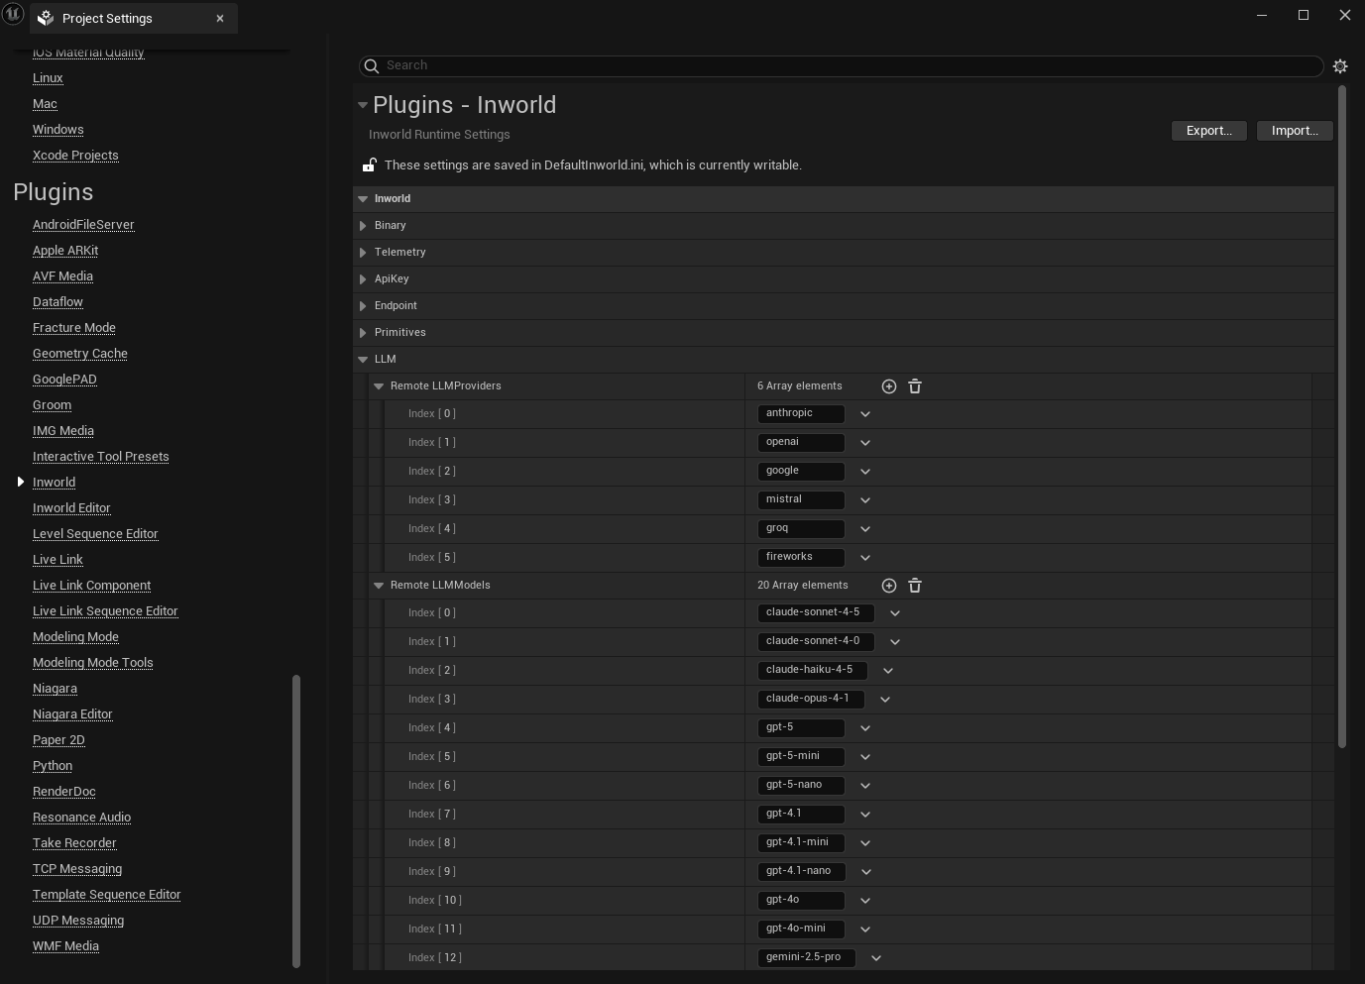This screenshot has width=1365, height=984.
Task: Open Inworld Editor plugin settings
Action: (x=71, y=508)
